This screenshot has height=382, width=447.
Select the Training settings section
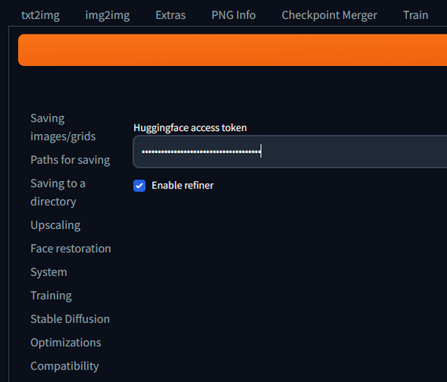point(51,296)
